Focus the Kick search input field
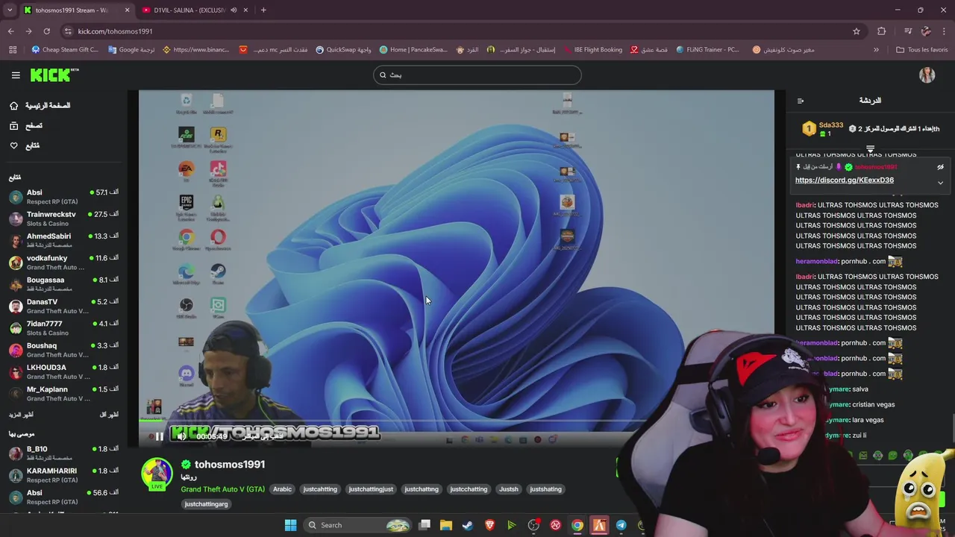This screenshot has width=955, height=537. (x=477, y=75)
